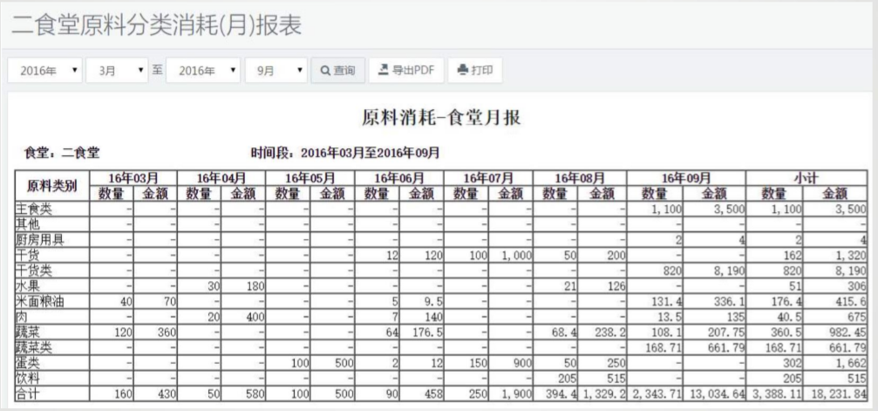Click the 207.75 蔬菜 September amount
Viewport: 878px width, 411px height.
point(725,332)
